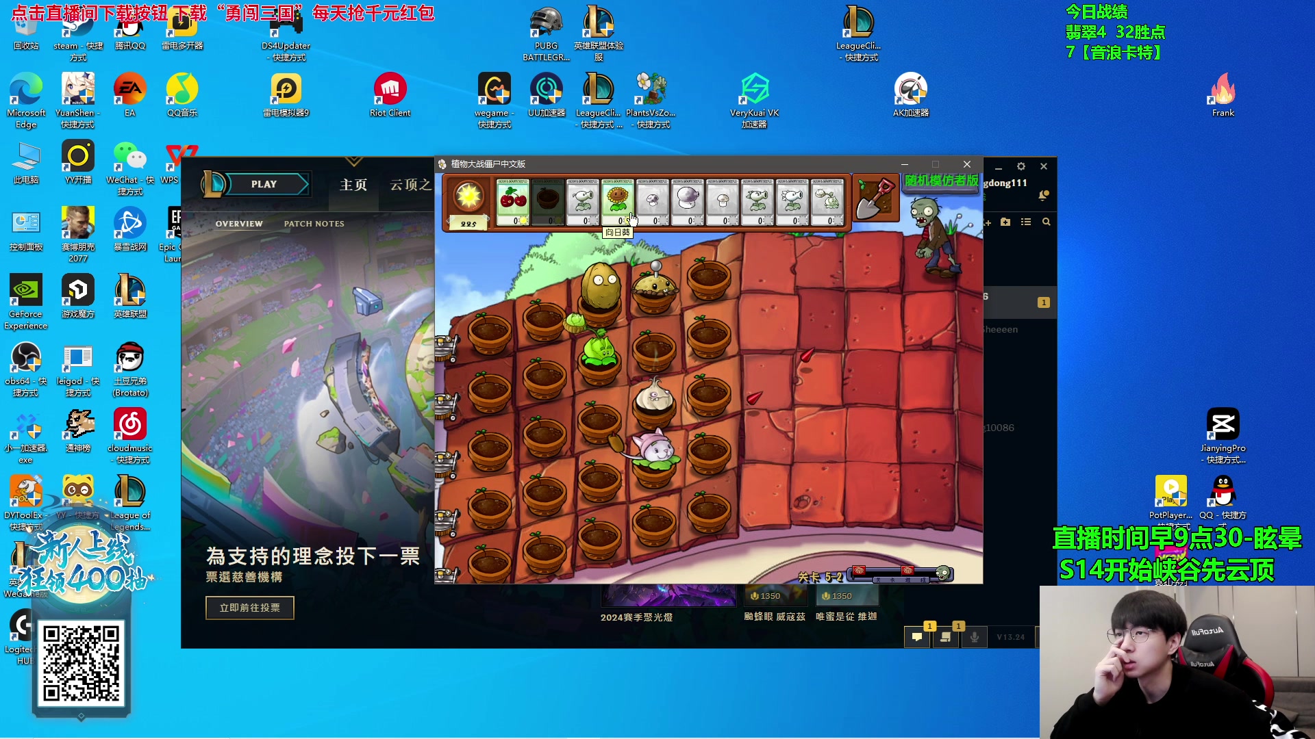Launch the Riot Client icon
This screenshot has height=739, width=1315.
pos(390,94)
